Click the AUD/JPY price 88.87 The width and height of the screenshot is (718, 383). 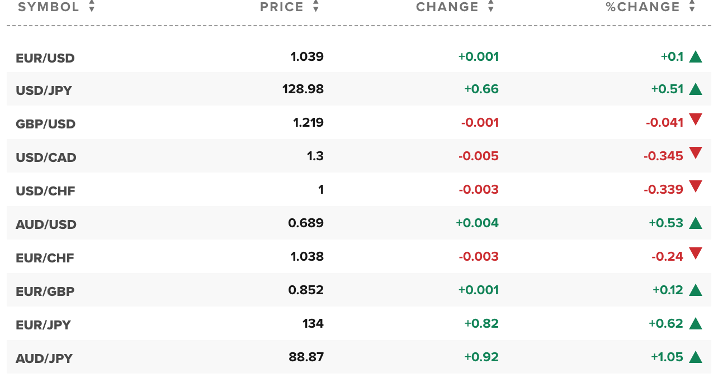point(306,357)
